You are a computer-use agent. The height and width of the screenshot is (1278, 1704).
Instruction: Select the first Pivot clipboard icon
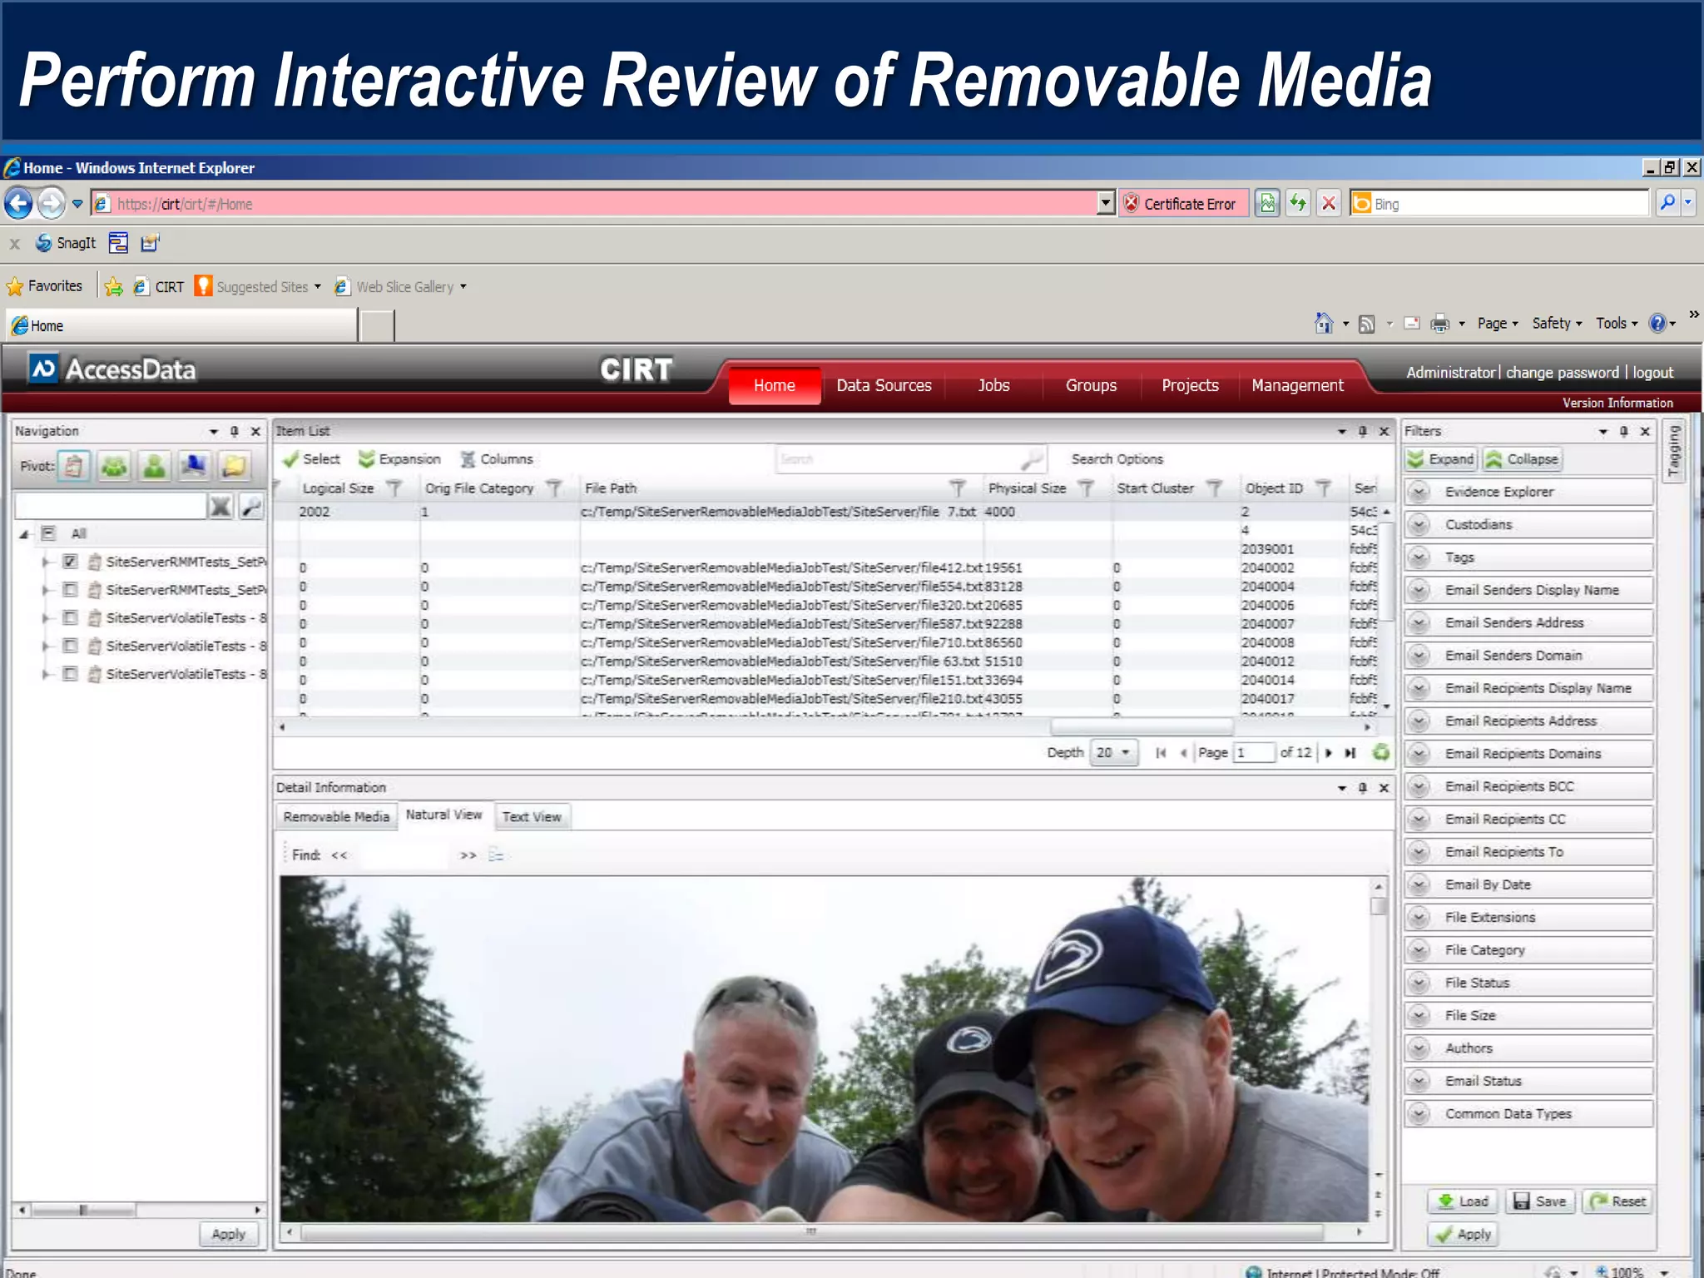75,466
